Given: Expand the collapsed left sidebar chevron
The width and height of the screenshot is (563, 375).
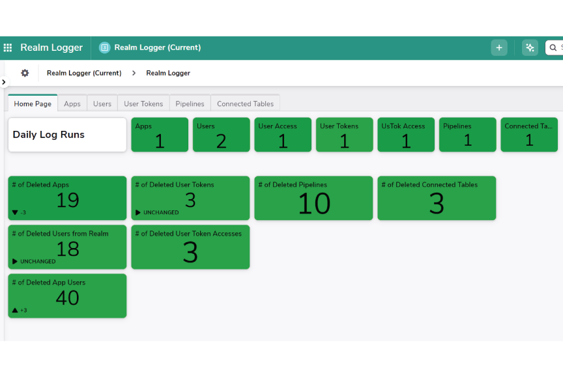Looking at the screenshot, I should 4,83.
